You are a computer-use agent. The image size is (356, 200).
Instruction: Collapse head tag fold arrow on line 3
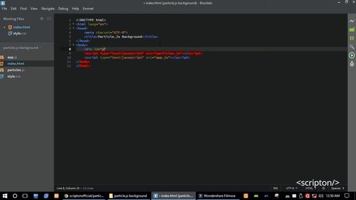[73, 28]
